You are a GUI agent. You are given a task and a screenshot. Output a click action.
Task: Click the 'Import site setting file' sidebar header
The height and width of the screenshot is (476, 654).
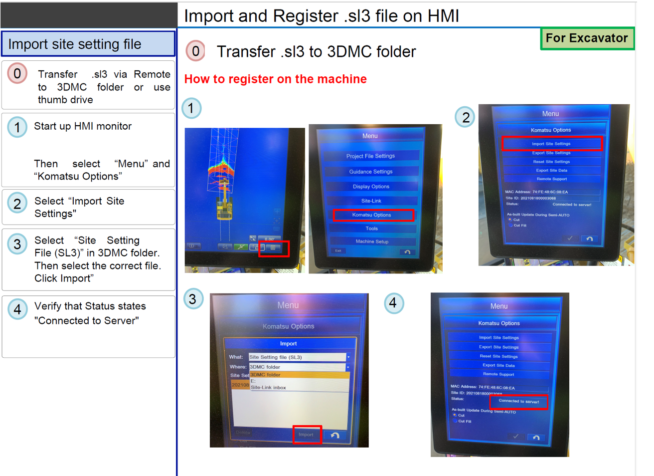point(89,44)
